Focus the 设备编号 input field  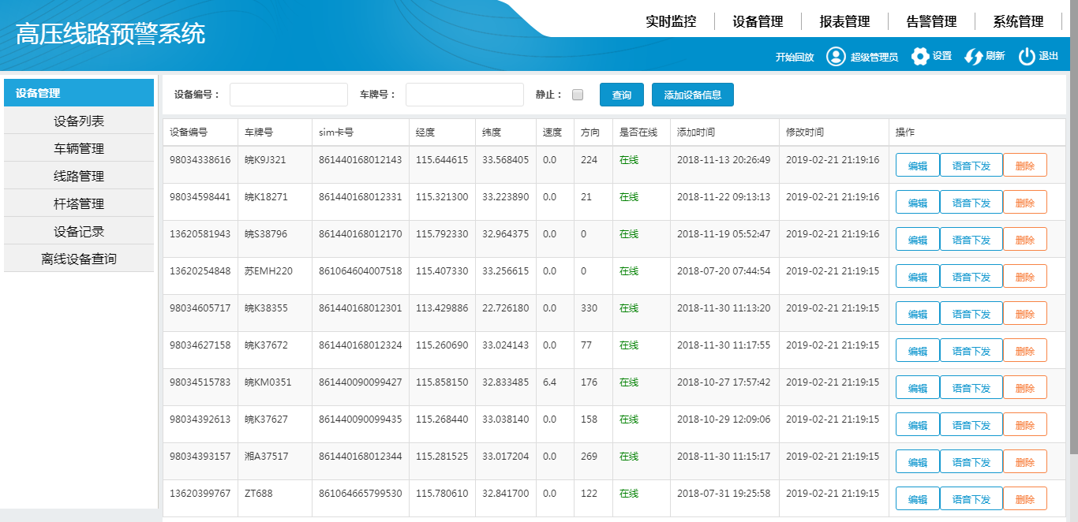click(x=289, y=95)
